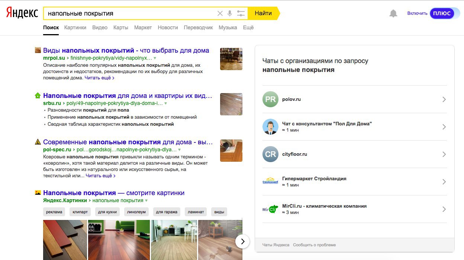
Task: Open result Виды напольных покрытий
Action: coord(126,50)
